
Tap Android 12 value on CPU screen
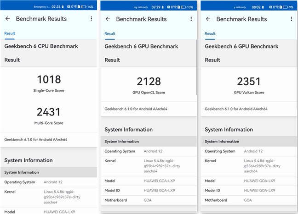point(53,182)
